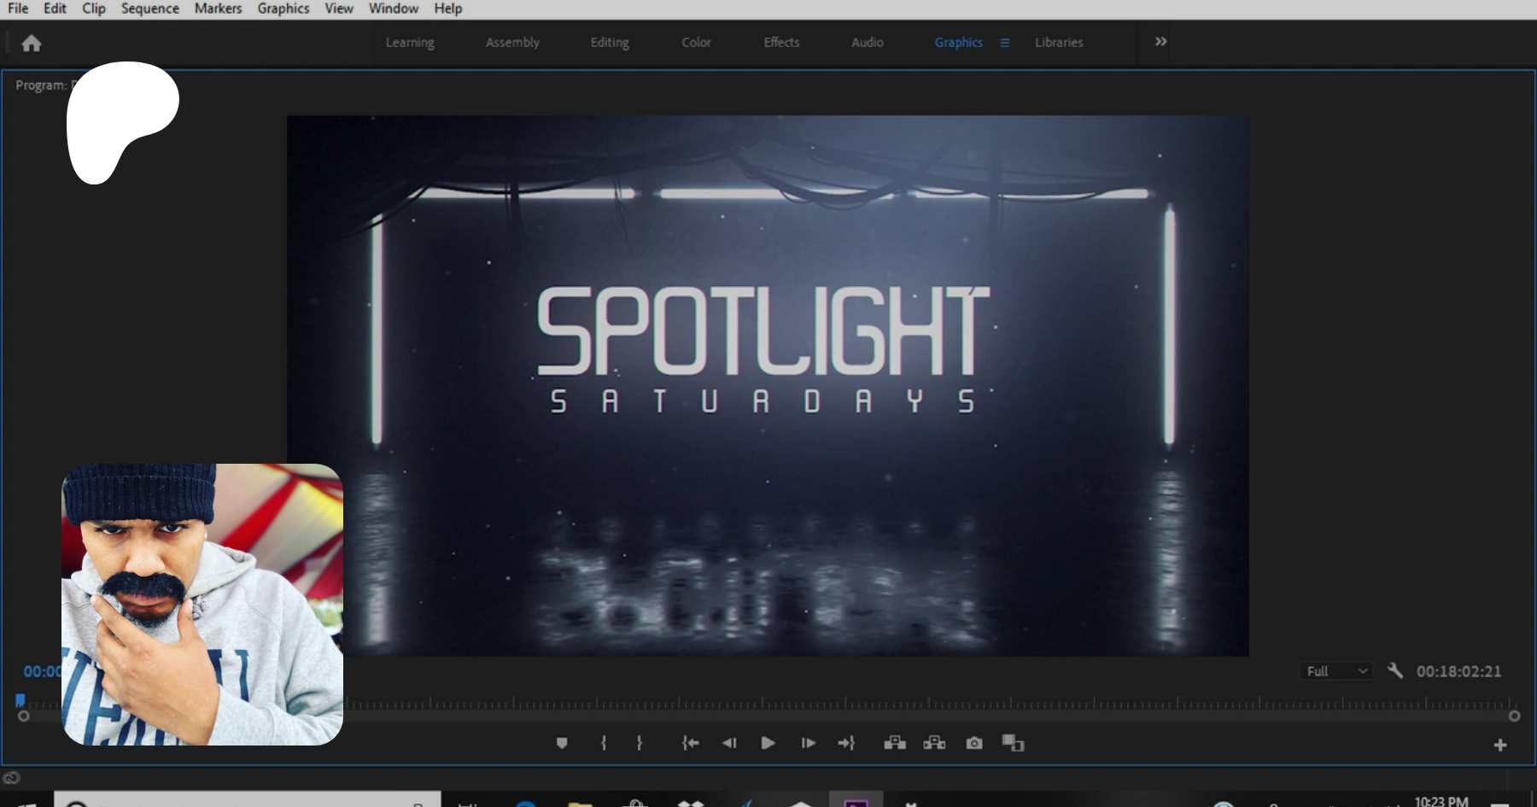This screenshot has height=807, width=1537.
Task: Step forward one frame
Action: (808, 743)
